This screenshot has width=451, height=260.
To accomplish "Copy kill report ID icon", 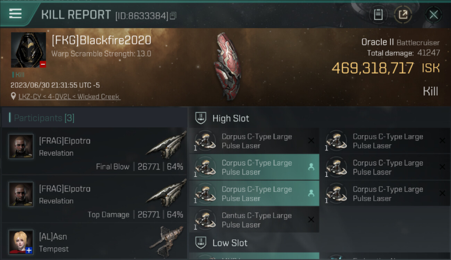I will 173,16.
